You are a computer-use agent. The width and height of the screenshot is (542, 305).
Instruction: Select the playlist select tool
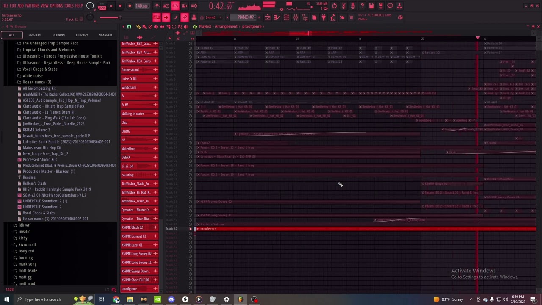point(174,27)
